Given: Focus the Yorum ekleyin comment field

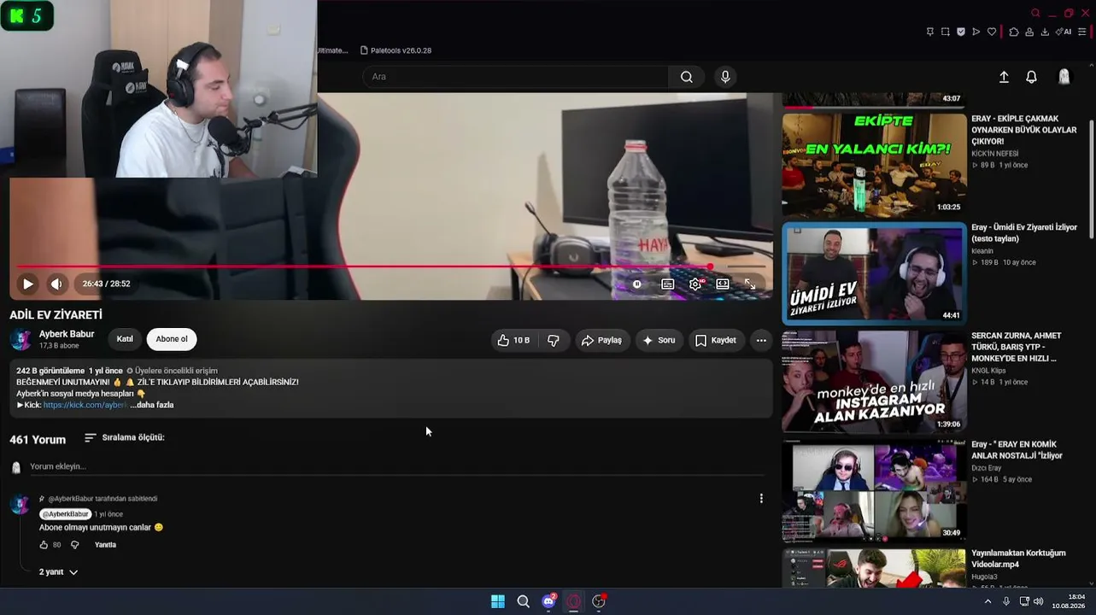Looking at the screenshot, I should [x=396, y=466].
